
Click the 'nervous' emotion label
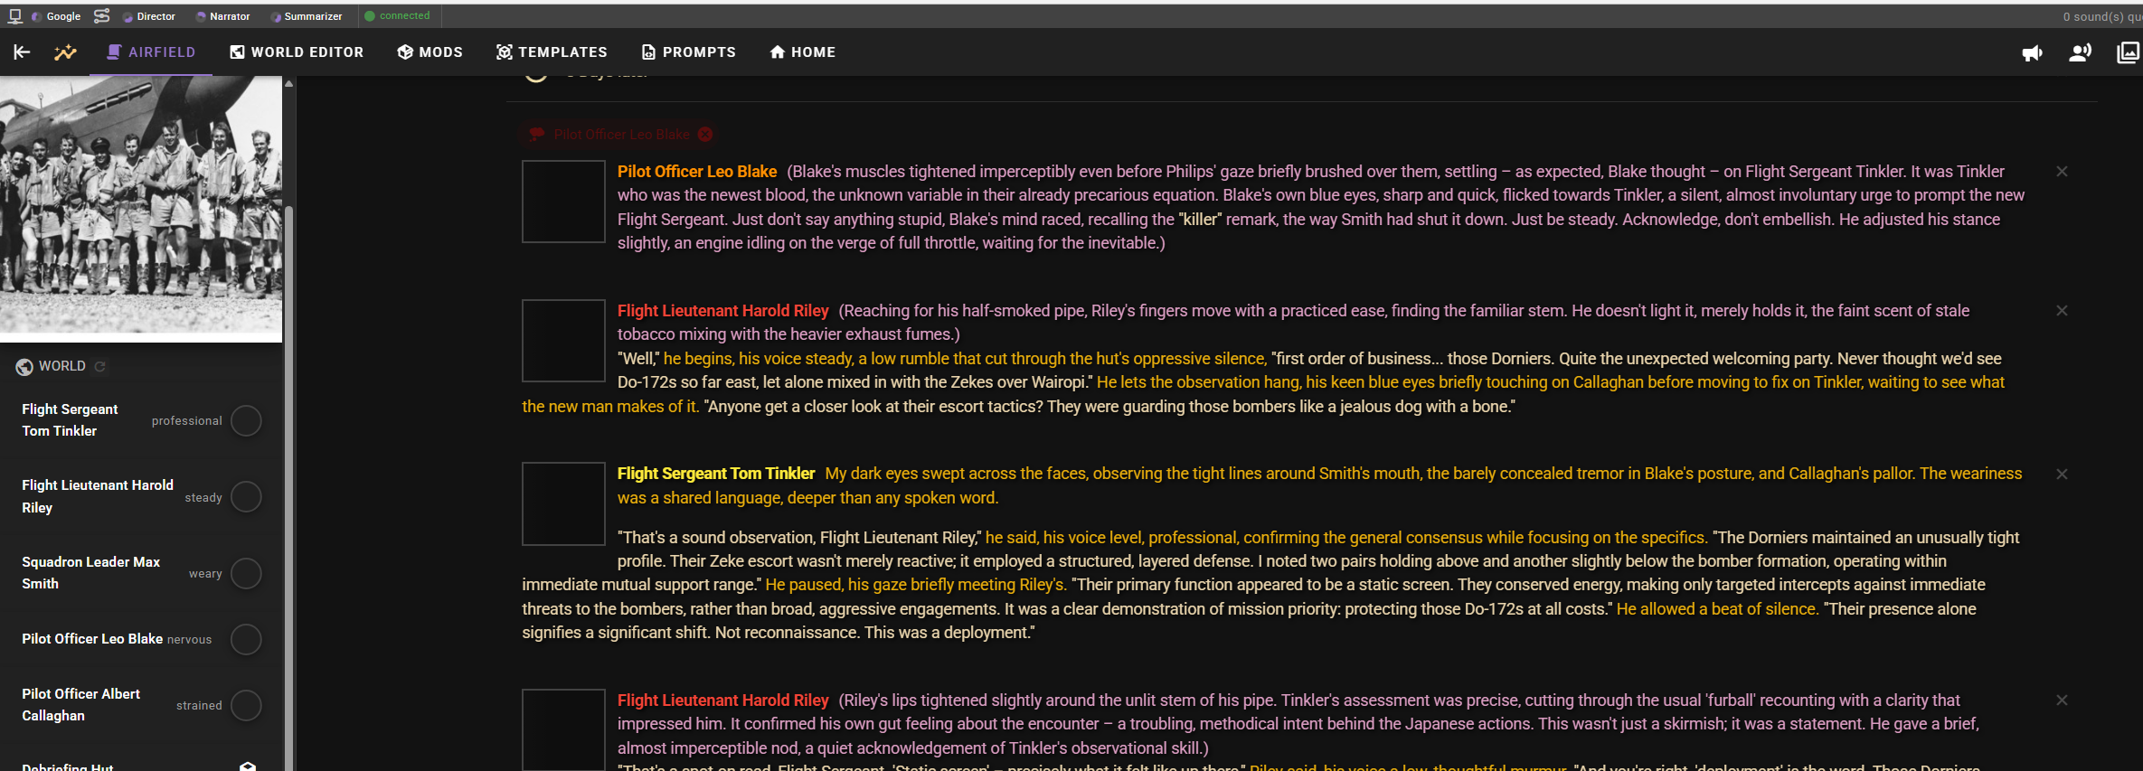[189, 639]
